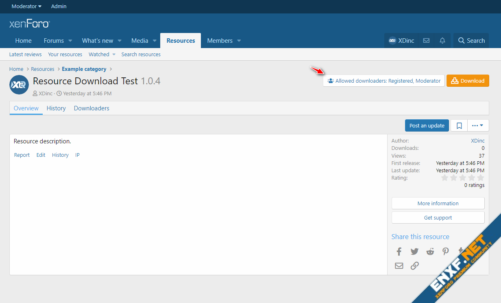The image size is (501, 303).
Task: Open the Example category breadcrumb
Action: [x=84, y=69]
